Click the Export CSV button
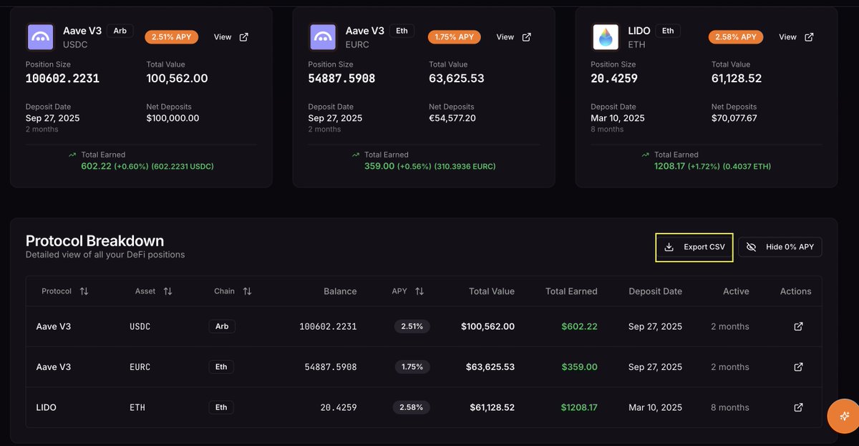The width and height of the screenshot is (859, 446). click(694, 246)
